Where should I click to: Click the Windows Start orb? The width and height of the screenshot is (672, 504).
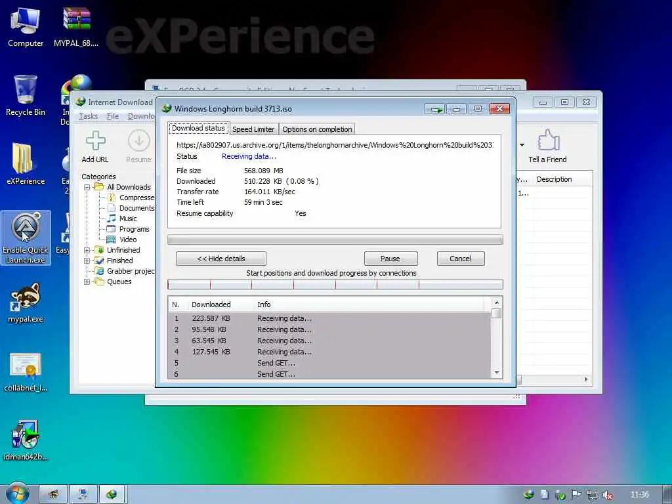pos(17,493)
